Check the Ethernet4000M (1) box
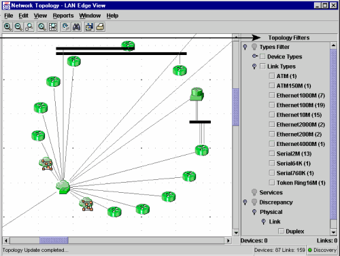Image resolution: width=340 pixels, height=256 pixels. pos(271,144)
